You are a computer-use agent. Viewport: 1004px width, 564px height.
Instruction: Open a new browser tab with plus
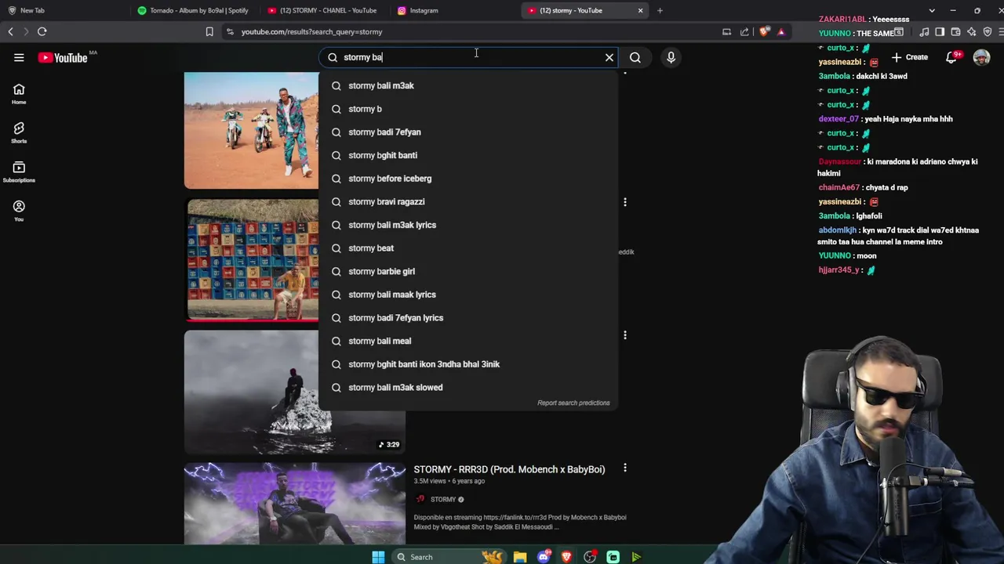pyautogui.click(x=660, y=10)
